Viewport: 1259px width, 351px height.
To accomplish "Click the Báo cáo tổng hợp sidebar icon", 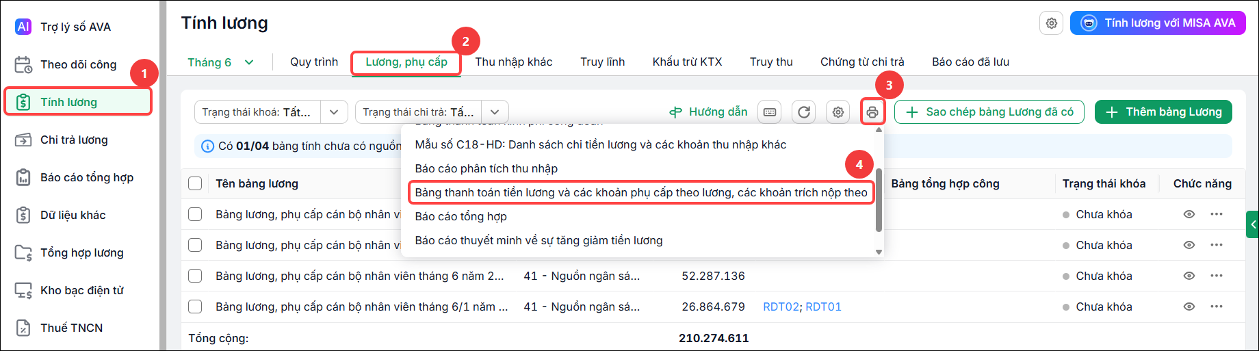I will (x=23, y=177).
